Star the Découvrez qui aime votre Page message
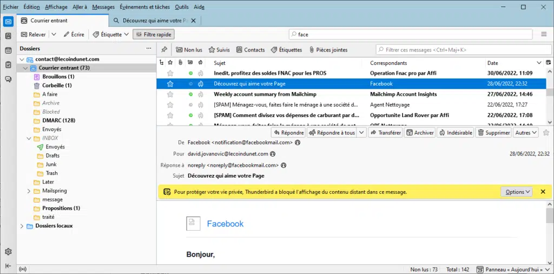This screenshot has height=274, width=554. click(170, 84)
